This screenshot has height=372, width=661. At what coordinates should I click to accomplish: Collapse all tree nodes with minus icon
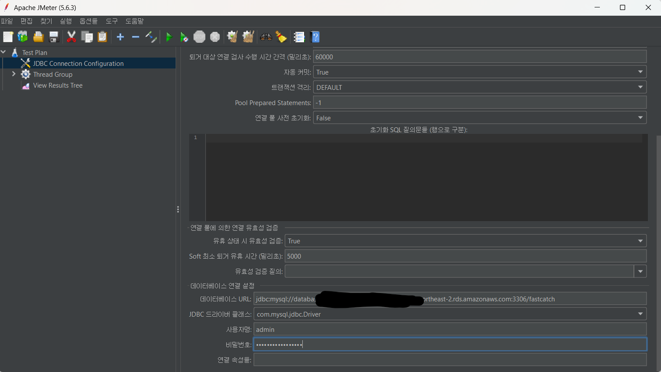(x=135, y=37)
